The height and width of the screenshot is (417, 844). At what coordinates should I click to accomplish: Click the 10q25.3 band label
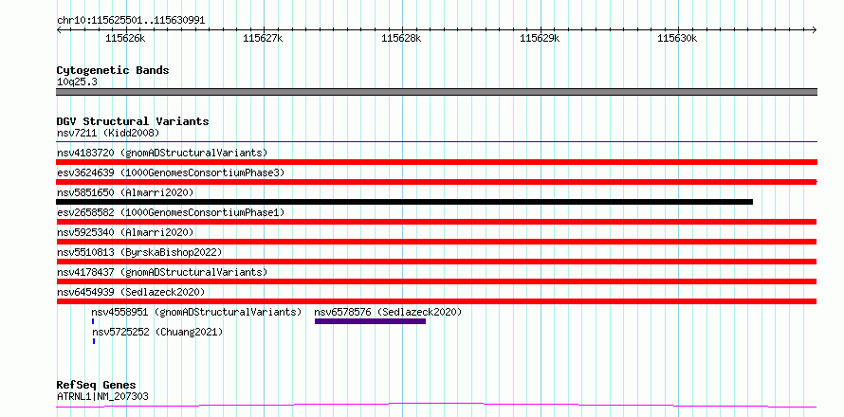(77, 82)
